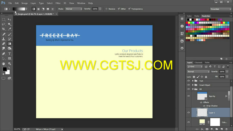The width and height of the screenshot is (233, 131).
Task: Switch to the Color panel tab
Action: pyautogui.click(x=189, y=16)
